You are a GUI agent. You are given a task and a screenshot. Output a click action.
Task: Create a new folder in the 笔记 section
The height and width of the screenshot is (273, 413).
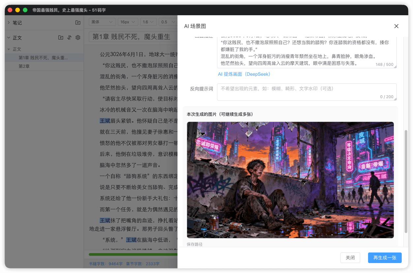(78, 22)
